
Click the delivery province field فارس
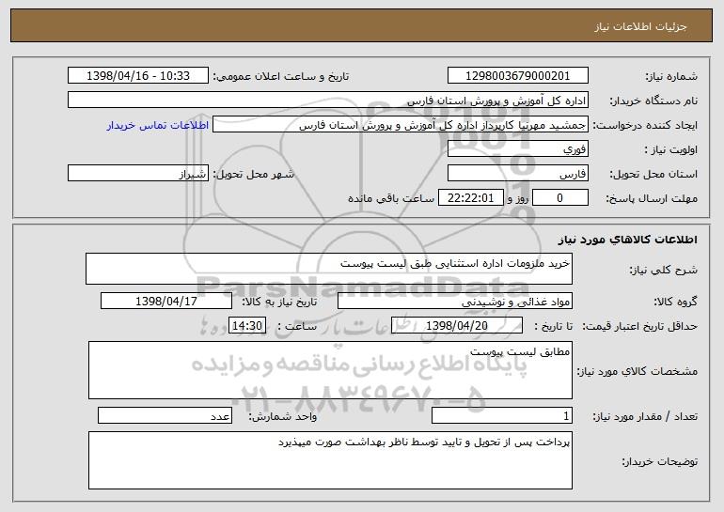(517, 174)
